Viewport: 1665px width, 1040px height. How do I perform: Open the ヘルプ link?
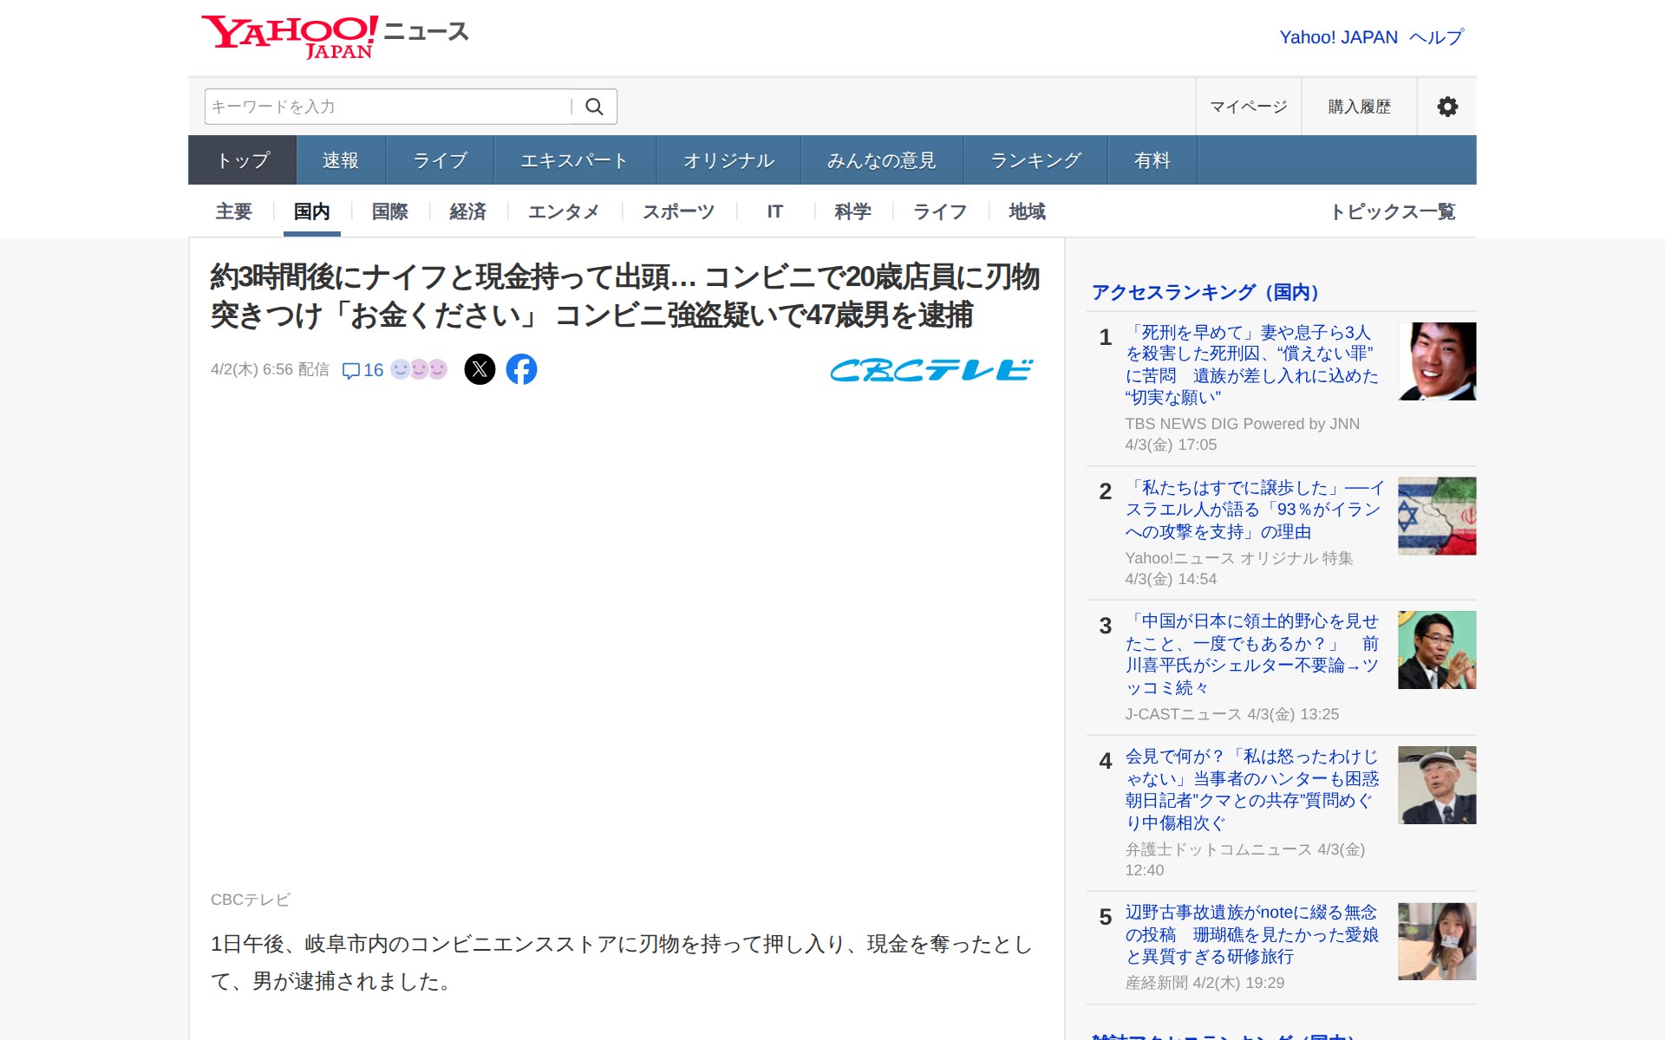click(1436, 37)
